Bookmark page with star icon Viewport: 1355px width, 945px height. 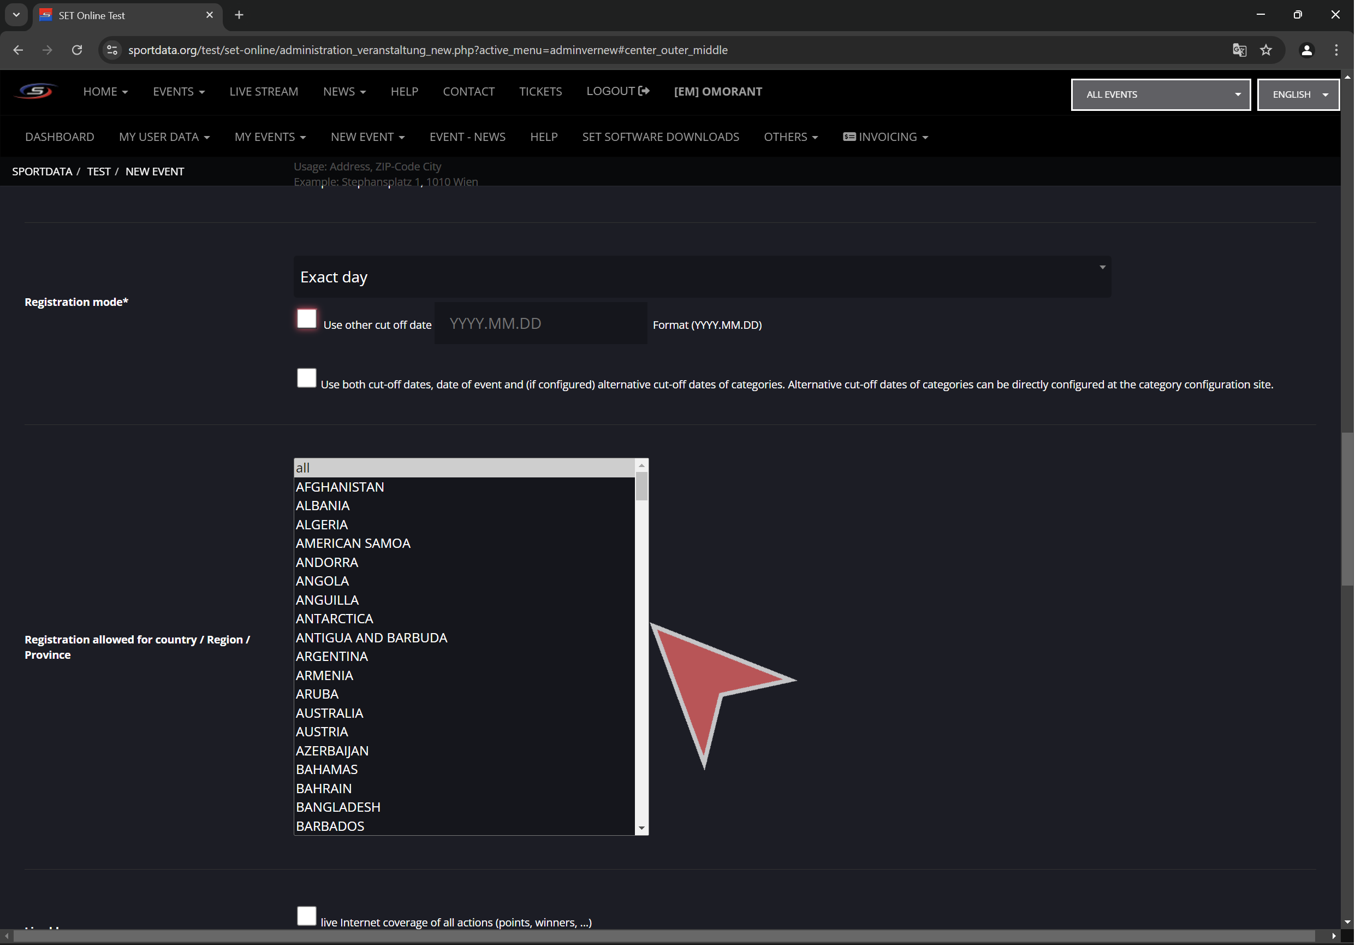1266,50
